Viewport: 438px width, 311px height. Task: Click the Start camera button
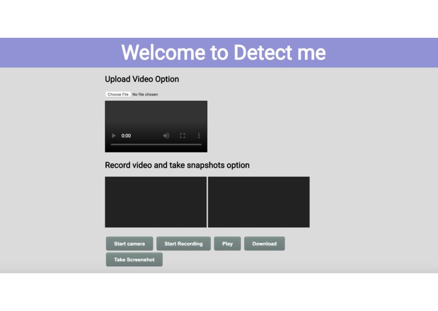coord(129,244)
